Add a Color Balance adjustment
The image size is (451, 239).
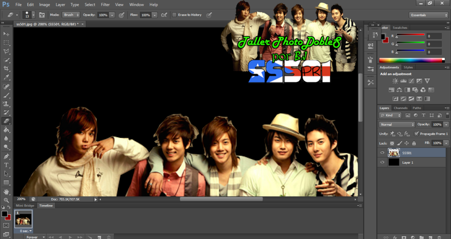click(x=399, y=90)
